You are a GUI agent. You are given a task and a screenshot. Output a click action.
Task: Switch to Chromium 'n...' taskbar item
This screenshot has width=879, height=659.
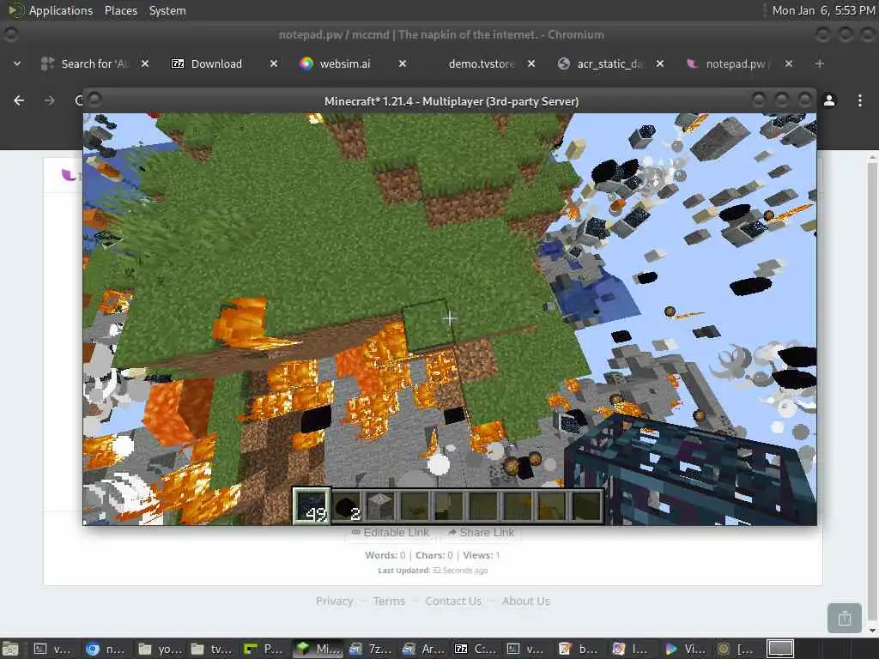coord(106,649)
